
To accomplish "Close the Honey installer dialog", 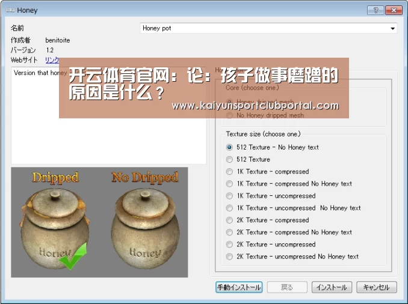I will pyautogui.click(x=394, y=10).
